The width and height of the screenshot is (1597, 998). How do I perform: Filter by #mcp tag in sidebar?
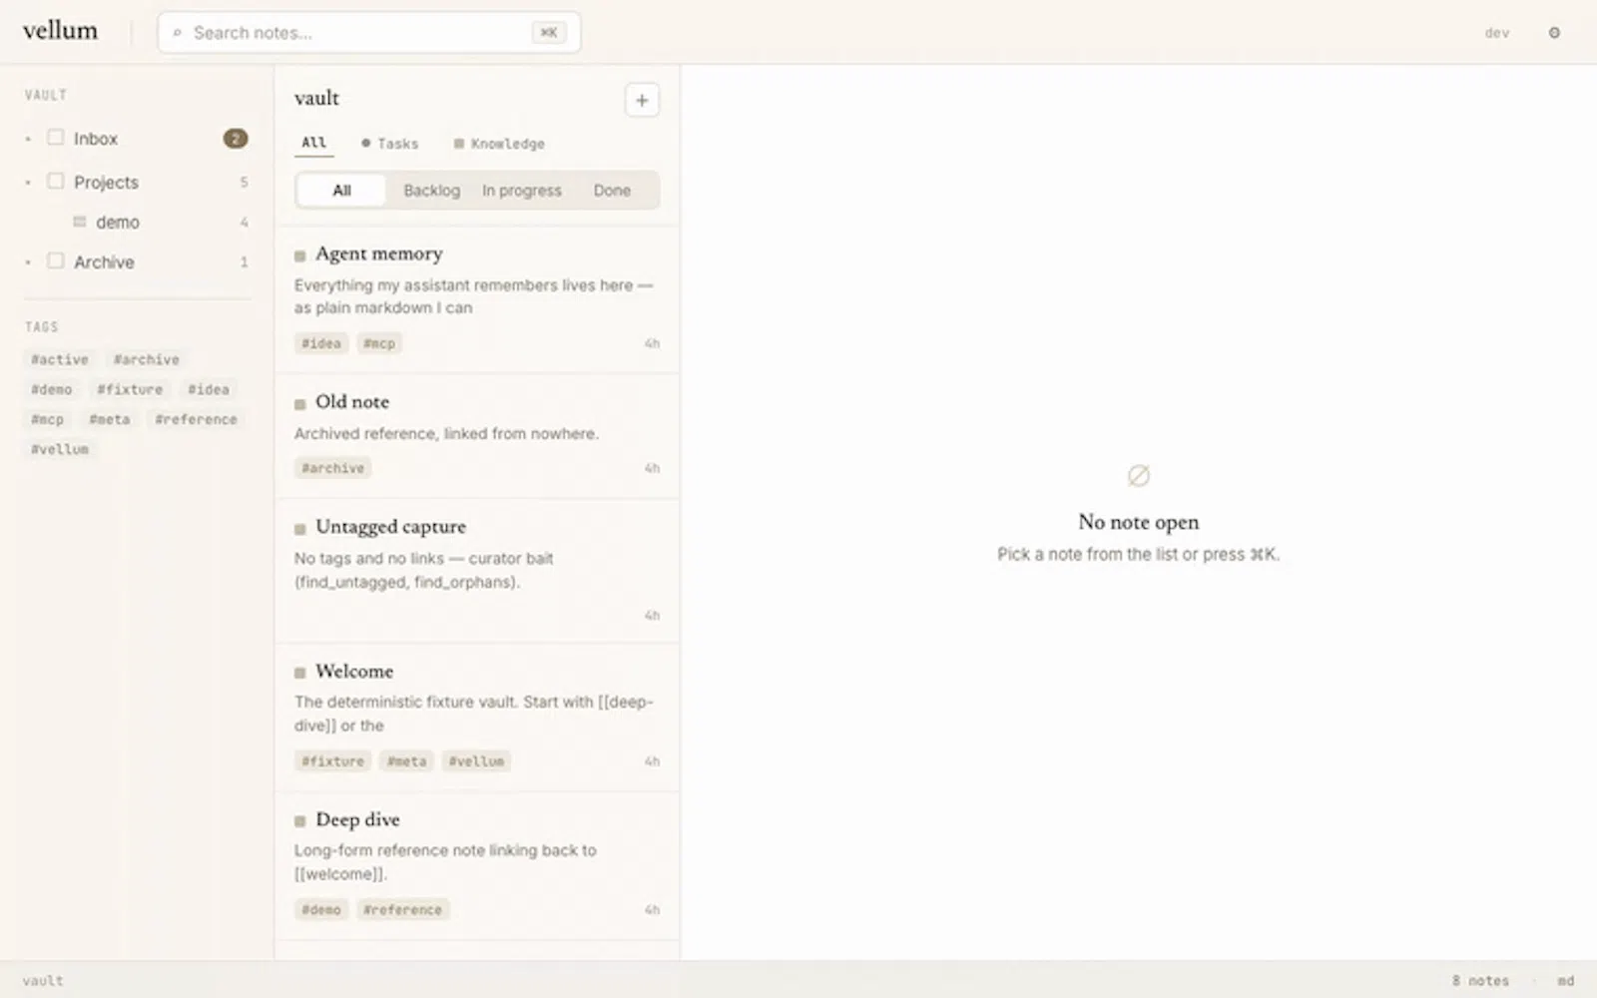click(47, 419)
